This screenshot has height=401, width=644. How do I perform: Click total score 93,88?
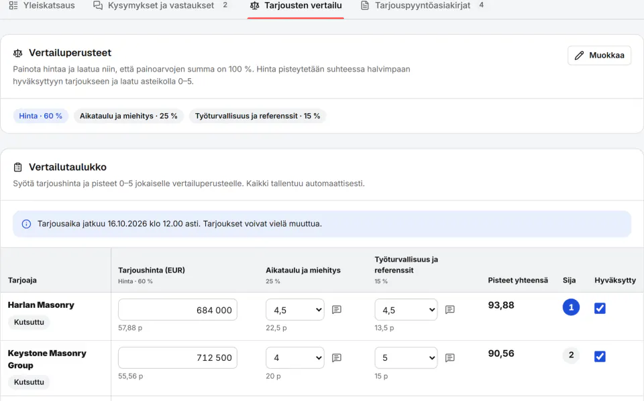point(501,305)
